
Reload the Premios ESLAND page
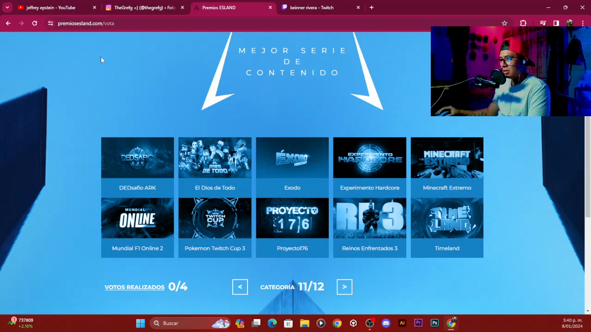click(x=35, y=23)
